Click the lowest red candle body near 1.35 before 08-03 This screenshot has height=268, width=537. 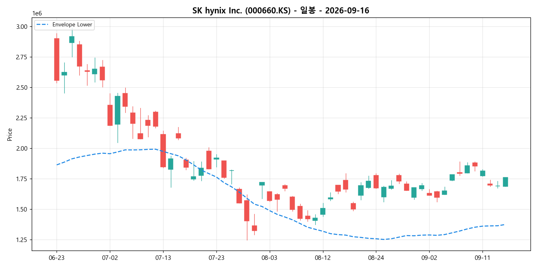tap(254, 228)
